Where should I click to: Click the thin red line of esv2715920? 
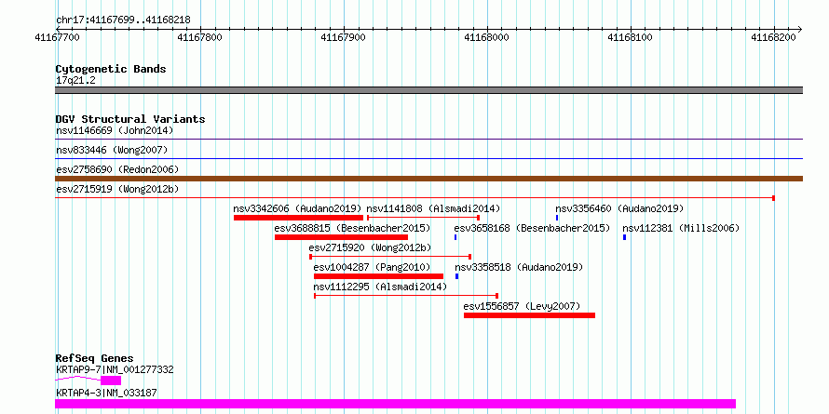[390, 257]
